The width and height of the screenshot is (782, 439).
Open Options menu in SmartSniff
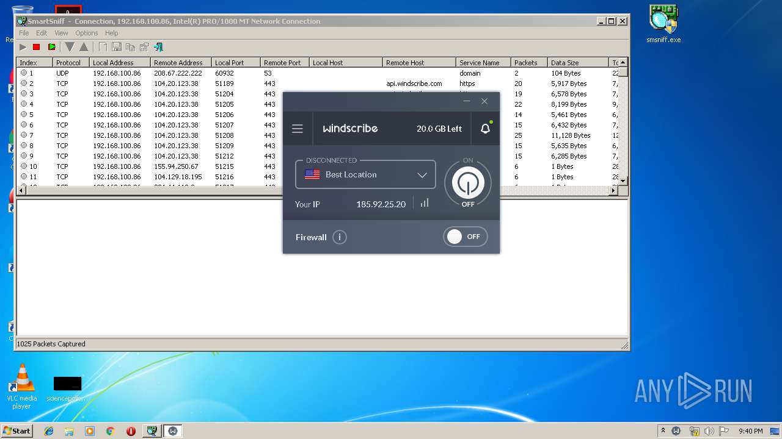(87, 33)
